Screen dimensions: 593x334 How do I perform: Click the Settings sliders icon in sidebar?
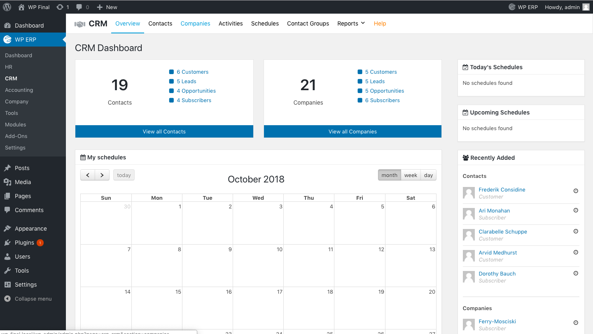click(x=7, y=285)
